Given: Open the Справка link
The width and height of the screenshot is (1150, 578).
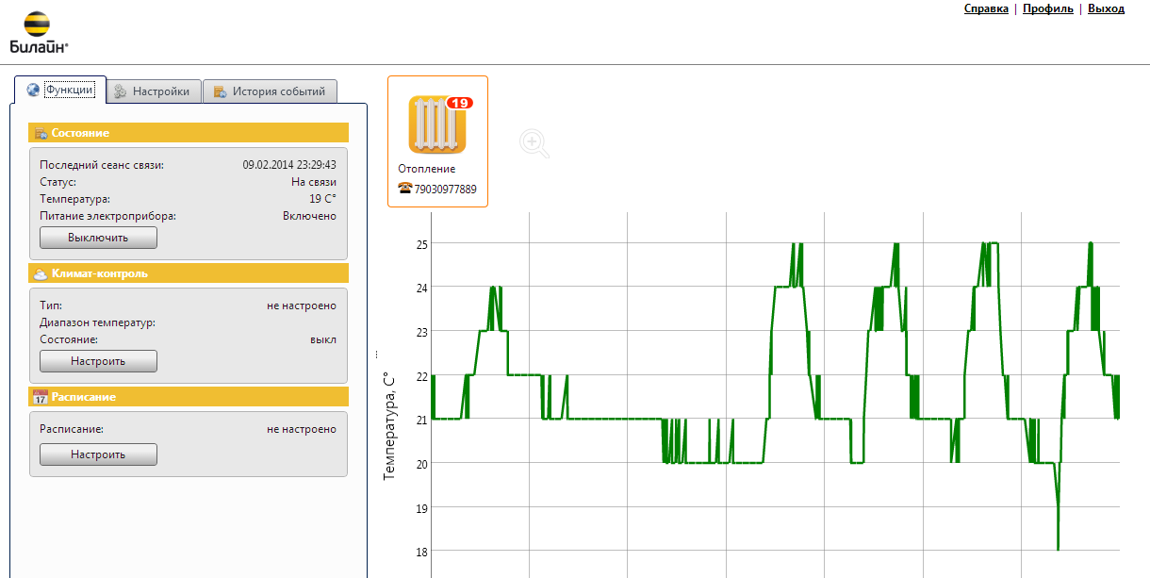Looking at the screenshot, I should [986, 8].
